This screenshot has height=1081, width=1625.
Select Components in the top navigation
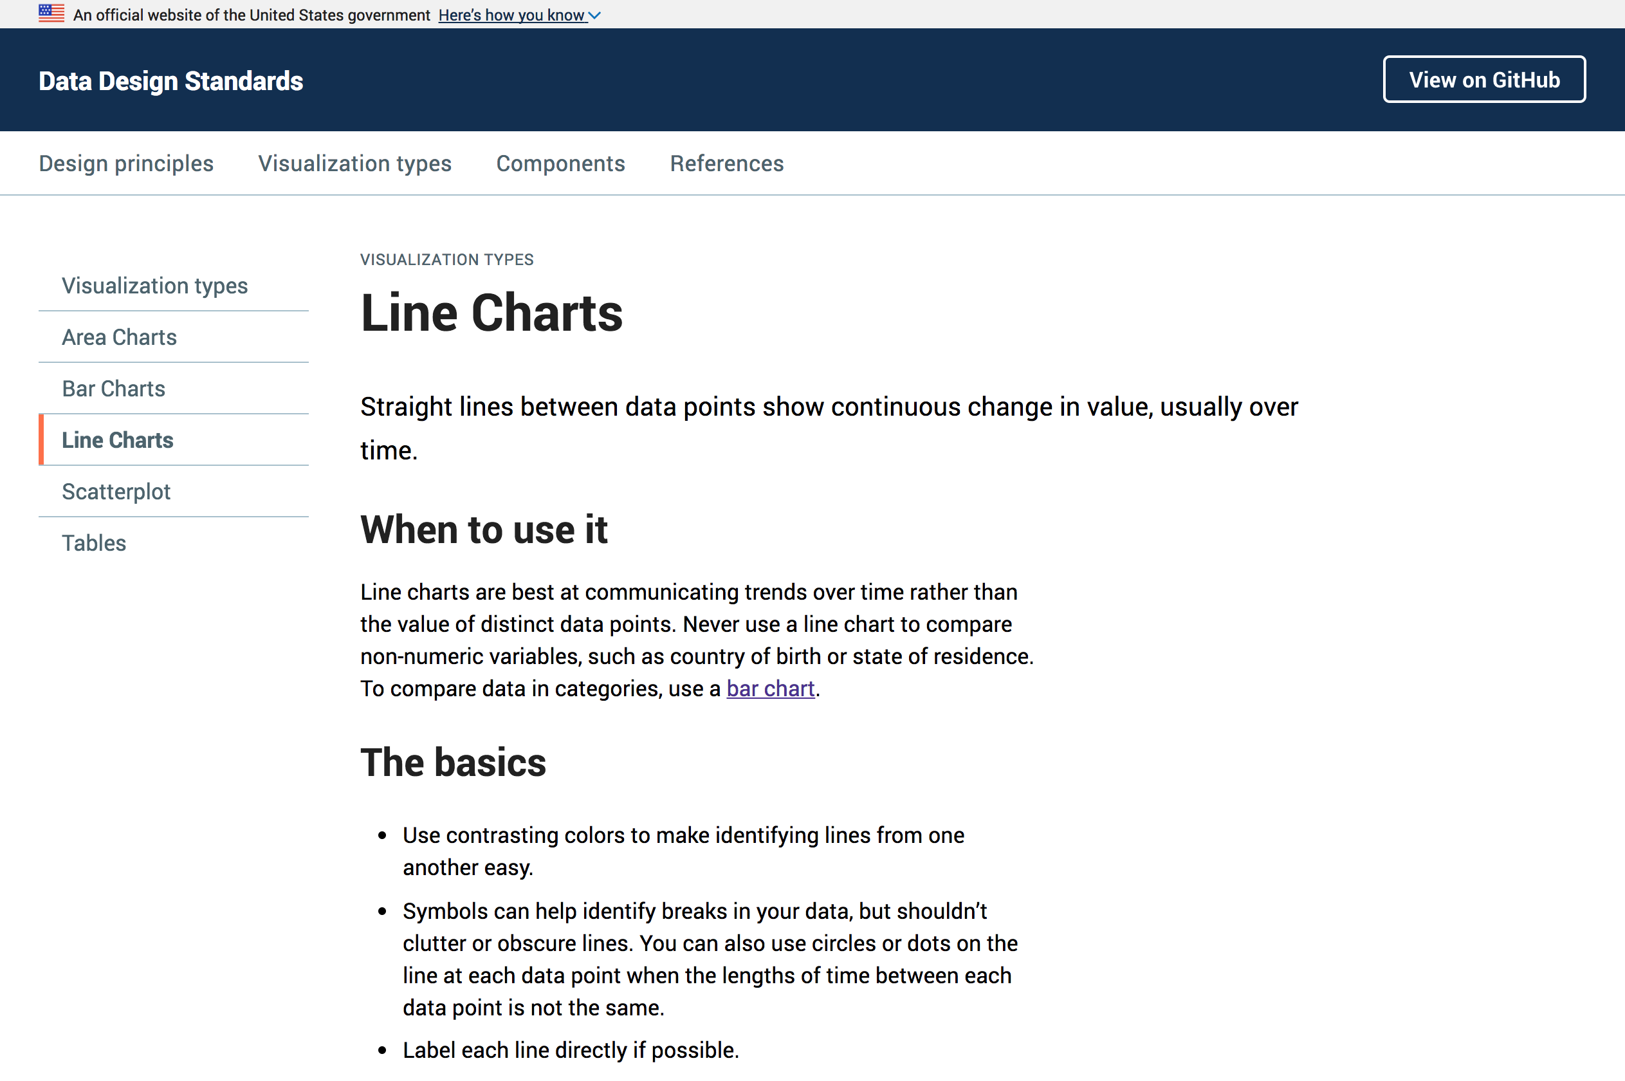pos(560,163)
